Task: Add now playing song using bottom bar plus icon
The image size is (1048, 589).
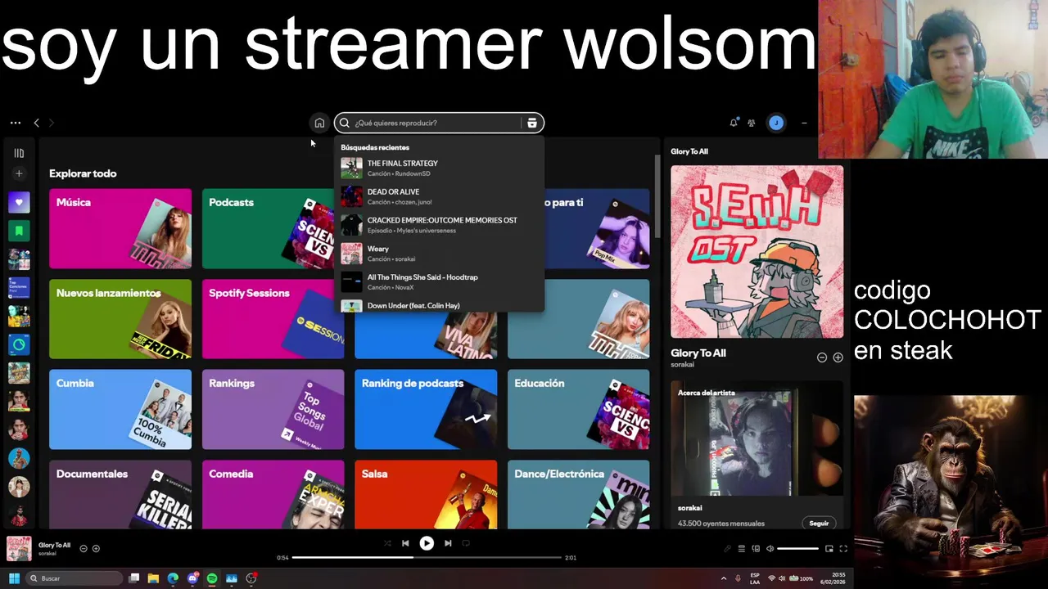Action: [96, 549]
